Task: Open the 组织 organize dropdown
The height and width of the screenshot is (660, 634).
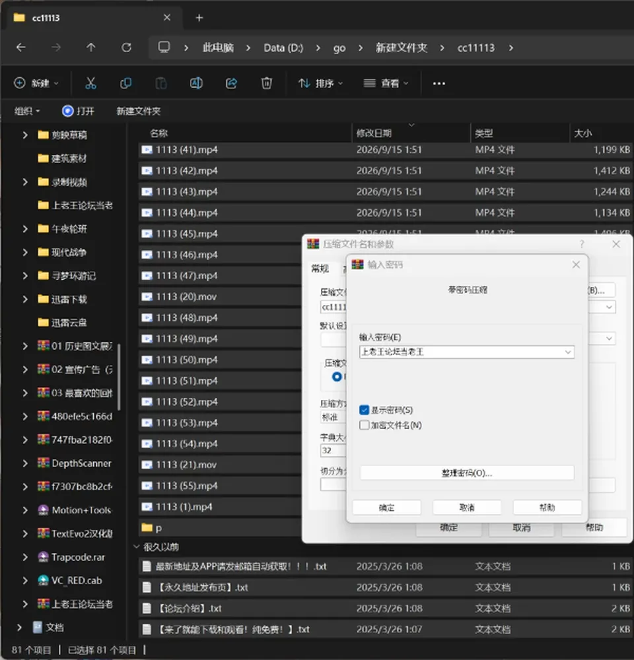Action: [27, 111]
